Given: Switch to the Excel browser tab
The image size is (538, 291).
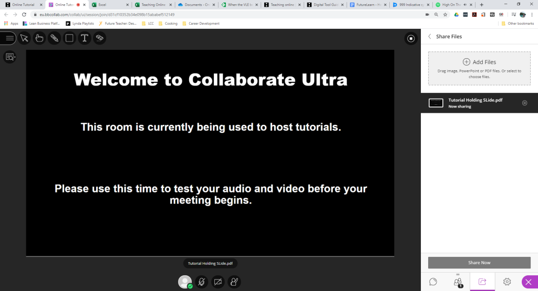Looking at the screenshot, I should tap(110, 5).
